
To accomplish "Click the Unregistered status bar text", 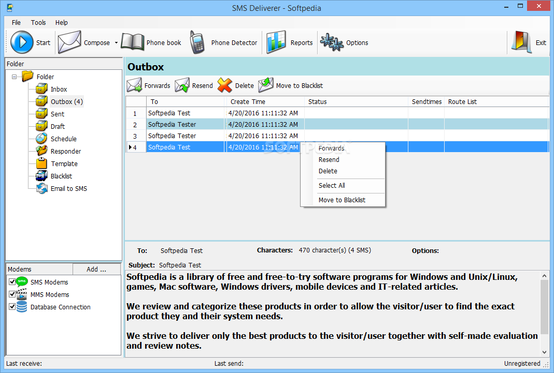I will [522, 364].
